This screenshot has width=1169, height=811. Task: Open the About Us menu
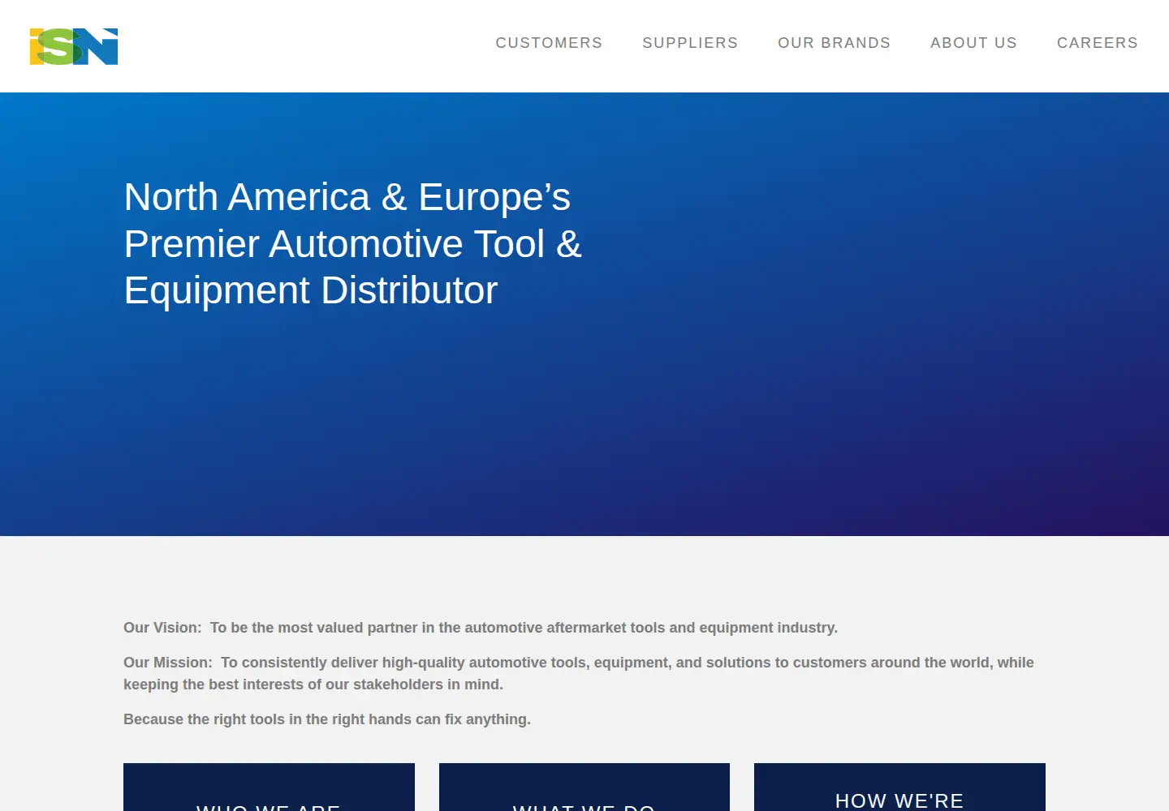(x=973, y=43)
